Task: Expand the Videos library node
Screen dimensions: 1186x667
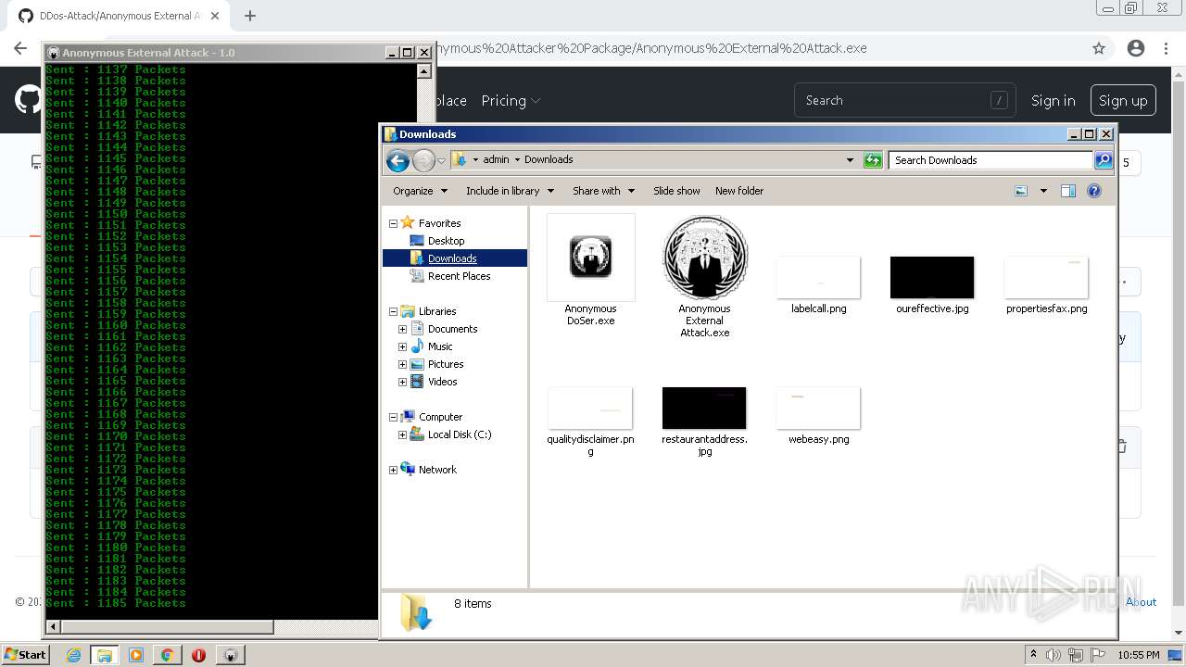Action: (x=402, y=382)
